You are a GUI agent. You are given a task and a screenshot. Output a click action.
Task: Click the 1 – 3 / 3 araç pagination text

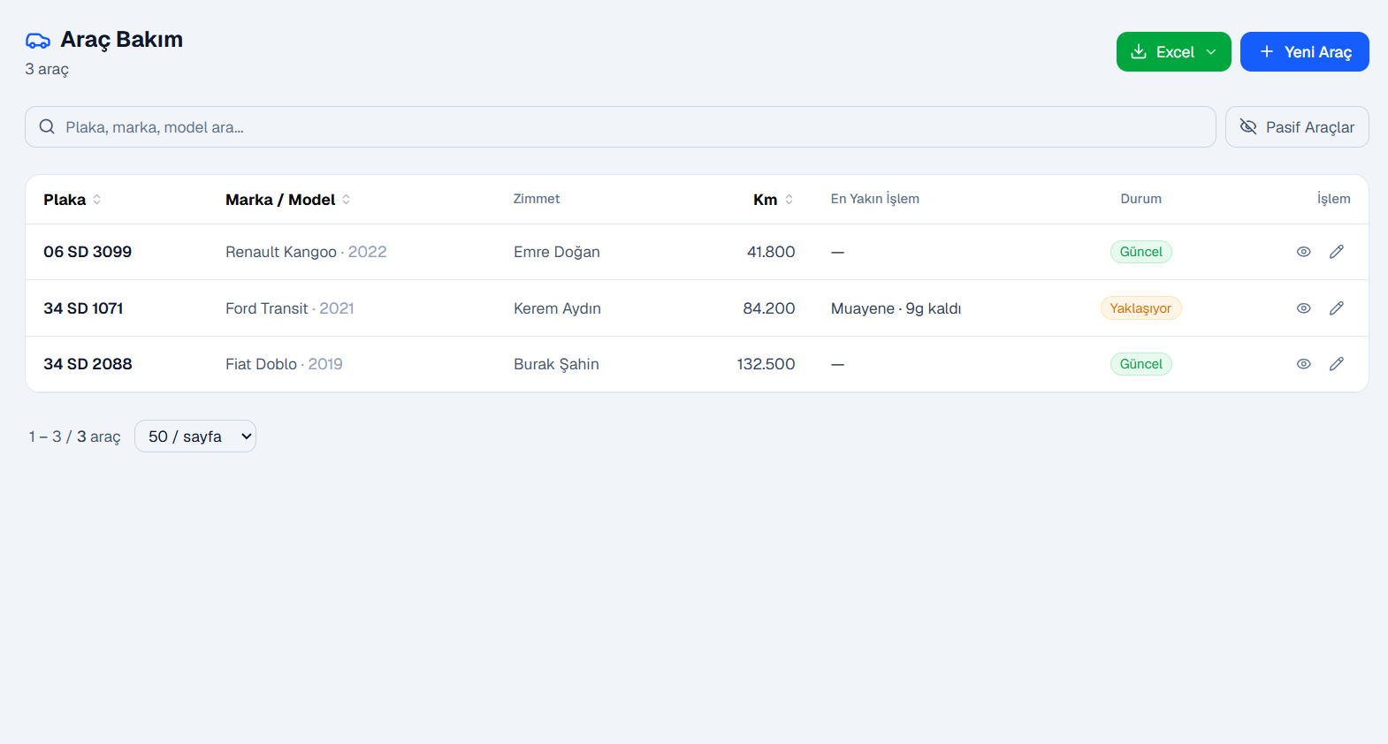click(74, 437)
